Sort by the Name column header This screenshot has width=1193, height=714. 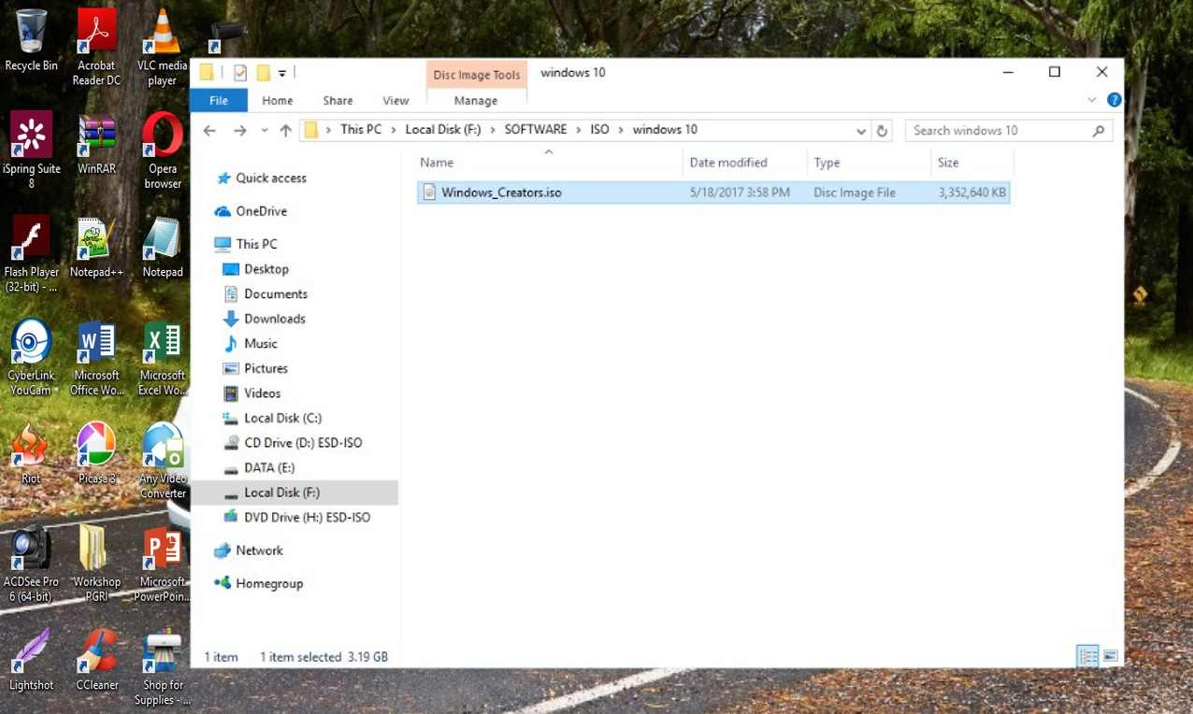(x=549, y=163)
